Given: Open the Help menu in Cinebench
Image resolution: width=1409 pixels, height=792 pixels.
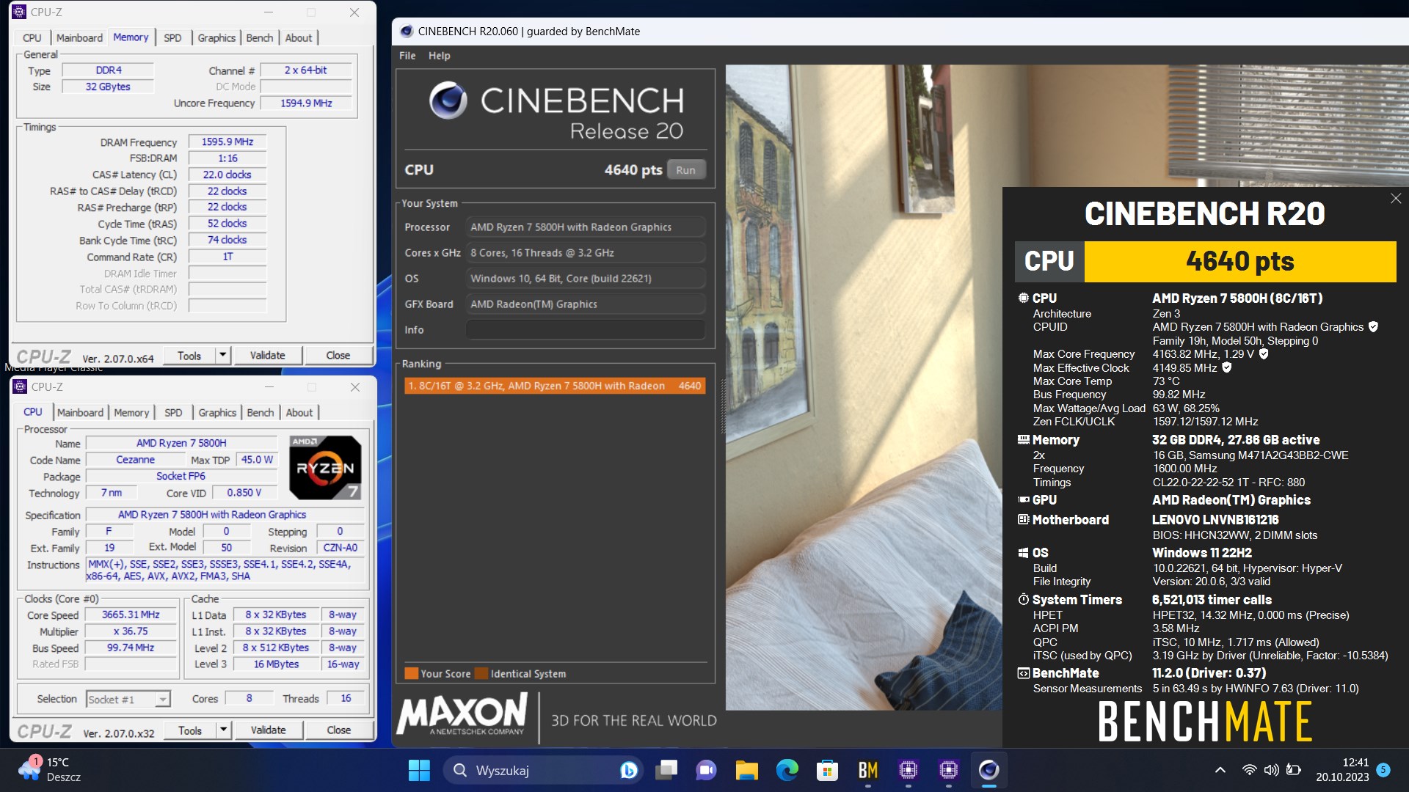Looking at the screenshot, I should [x=439, y=56].
